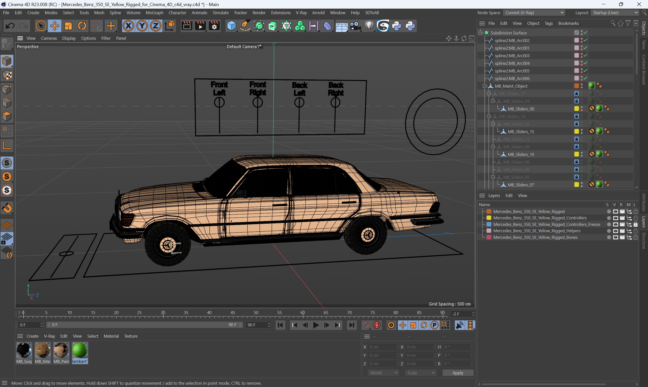Activate the Scale tool
Image resolution: width=648 pixels, height=387 pixels.
pyautogui.click(x=68, y=26)
